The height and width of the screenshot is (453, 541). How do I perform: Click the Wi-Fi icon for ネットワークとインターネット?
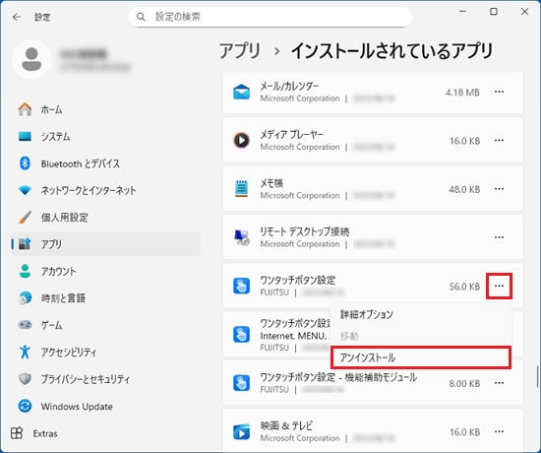[25, 190]
